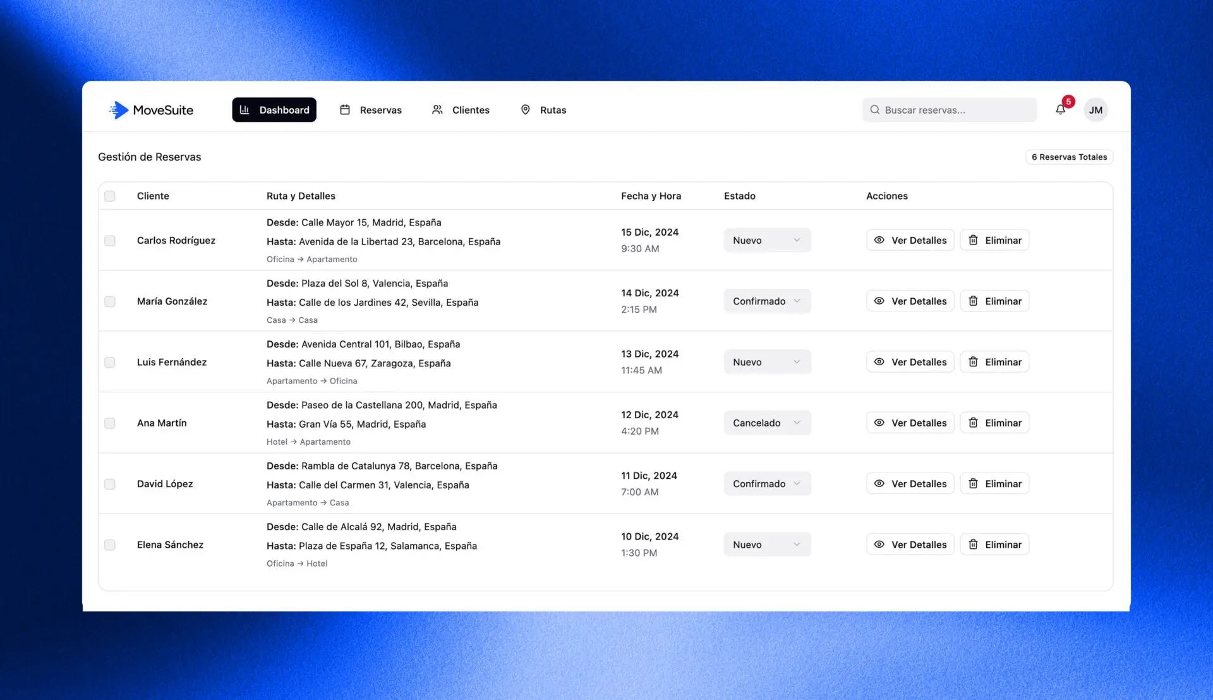This screenshot has height=700, width=1213.
Task: Click the search magnifier icon
Action: pos(875,110)
